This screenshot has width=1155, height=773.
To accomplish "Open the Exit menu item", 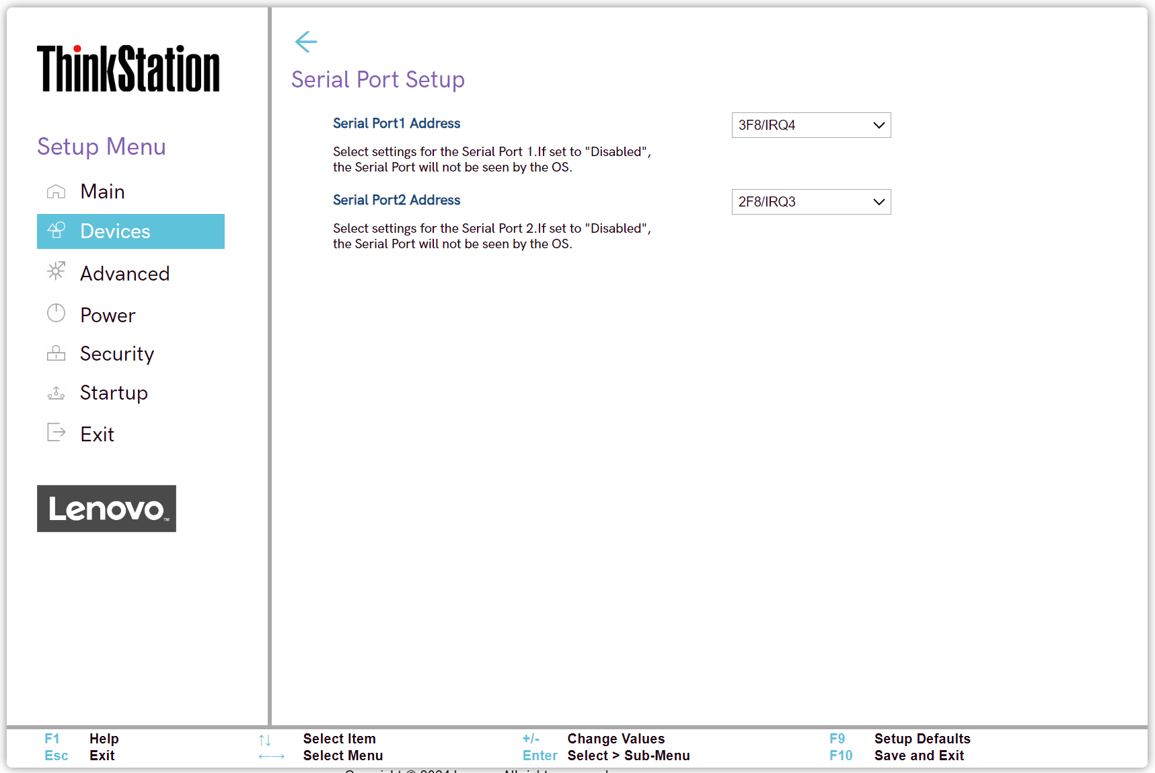I will [97, 433].
